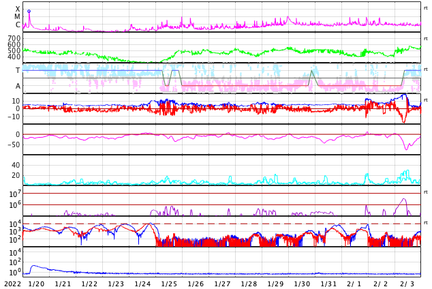Select the 1/26 date label
The width and height of the screenshot is (432, 289).
(196, 284)
